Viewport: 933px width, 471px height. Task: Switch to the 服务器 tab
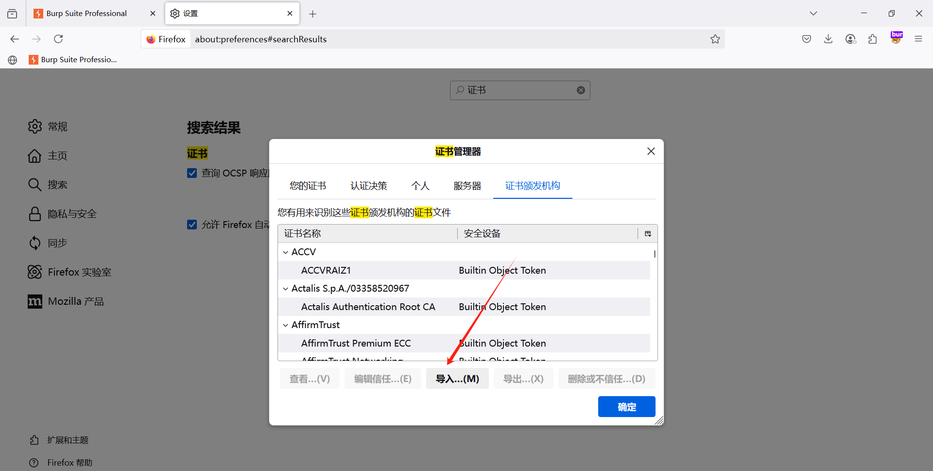coord(467,186)
